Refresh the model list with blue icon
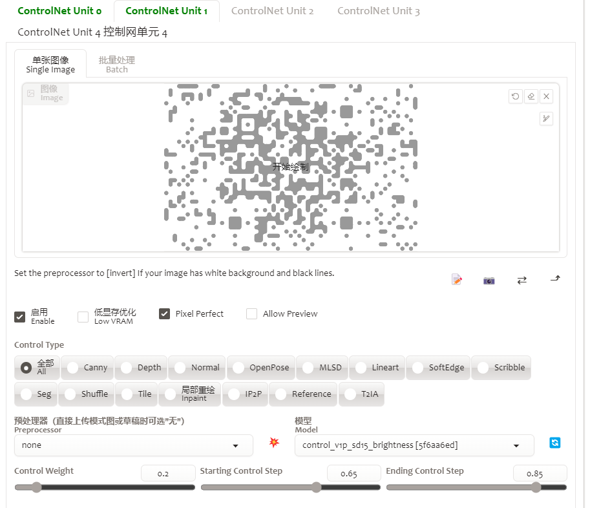The image size is (590, 508). click(555, 443)
